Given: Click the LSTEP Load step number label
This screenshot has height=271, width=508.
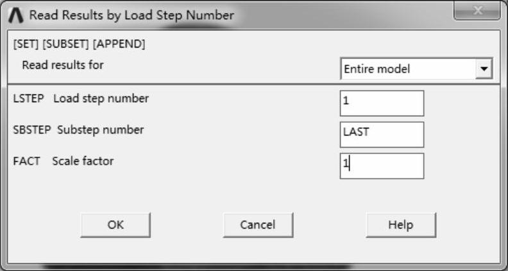Looking at the screenshot, I should pos(81,99).
